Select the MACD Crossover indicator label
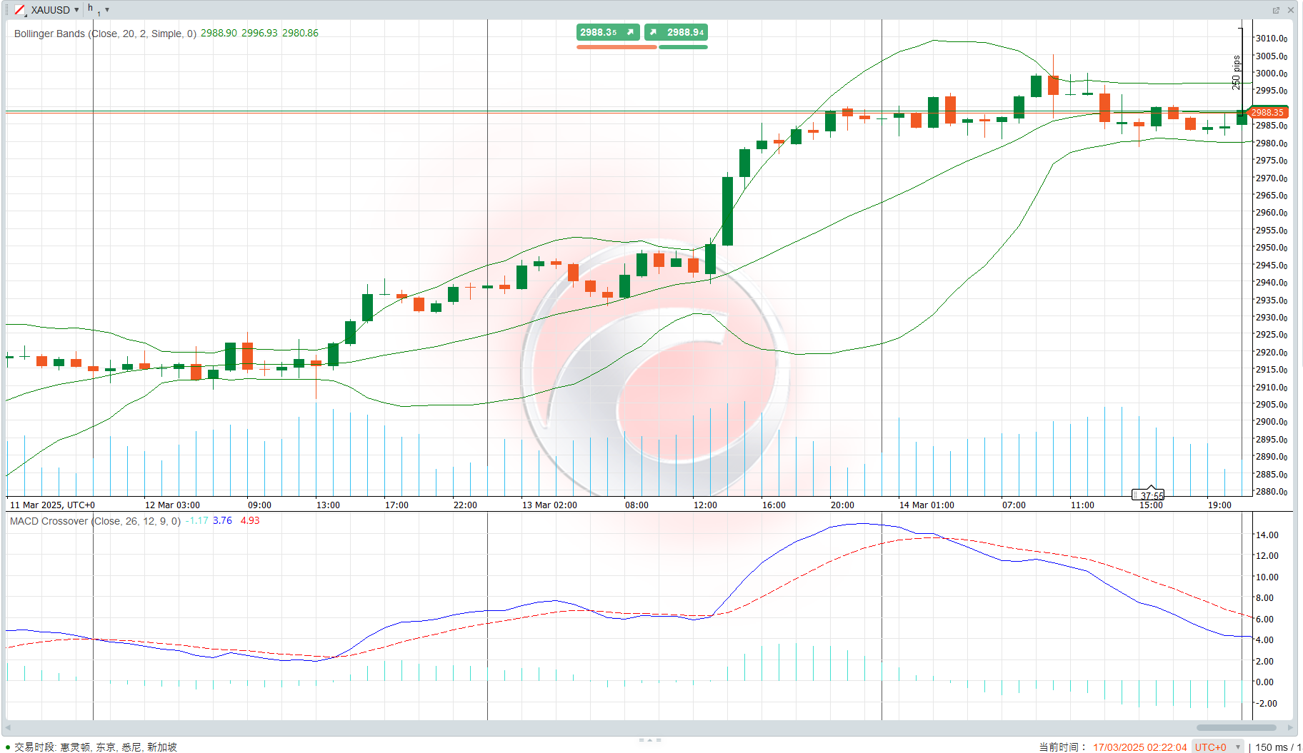1303x753 pixels. [x=95, y=521]
